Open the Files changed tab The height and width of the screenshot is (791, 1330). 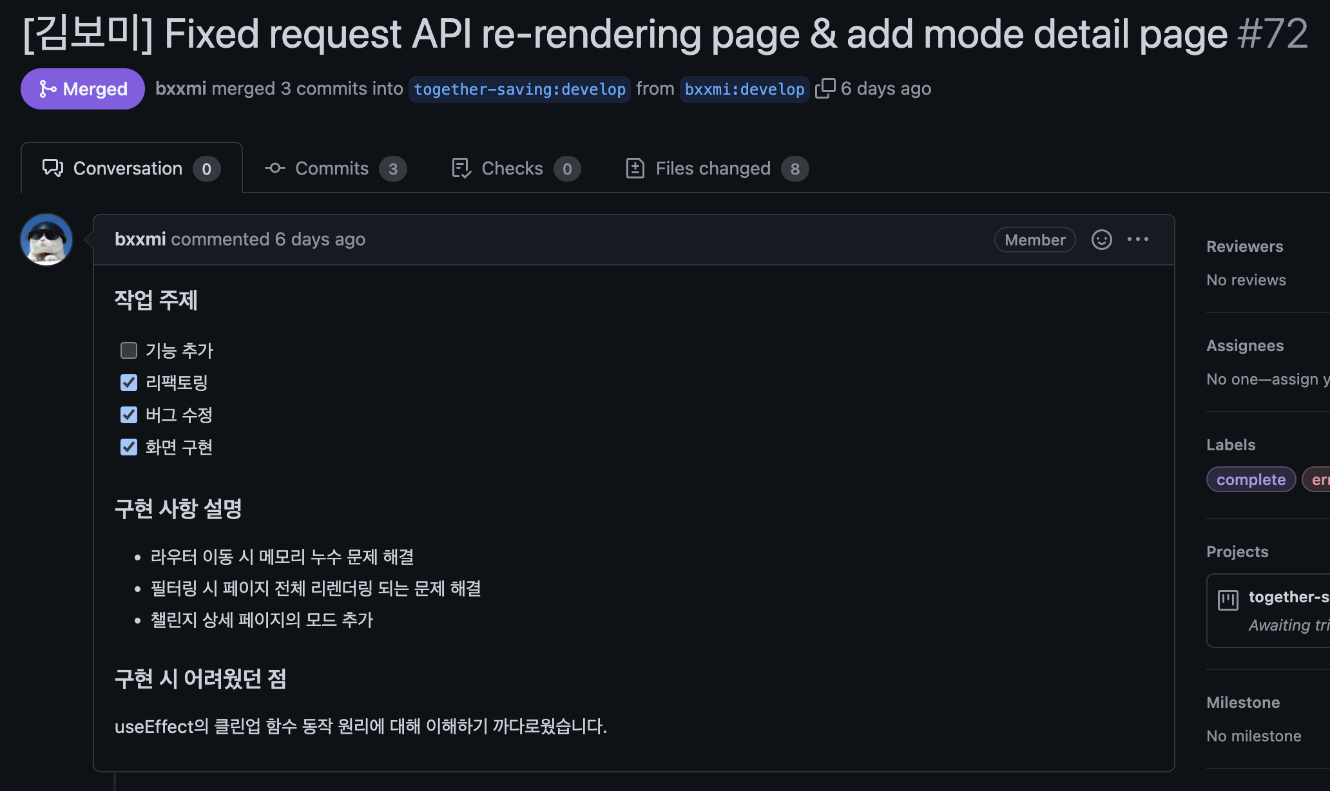(717, 168)
